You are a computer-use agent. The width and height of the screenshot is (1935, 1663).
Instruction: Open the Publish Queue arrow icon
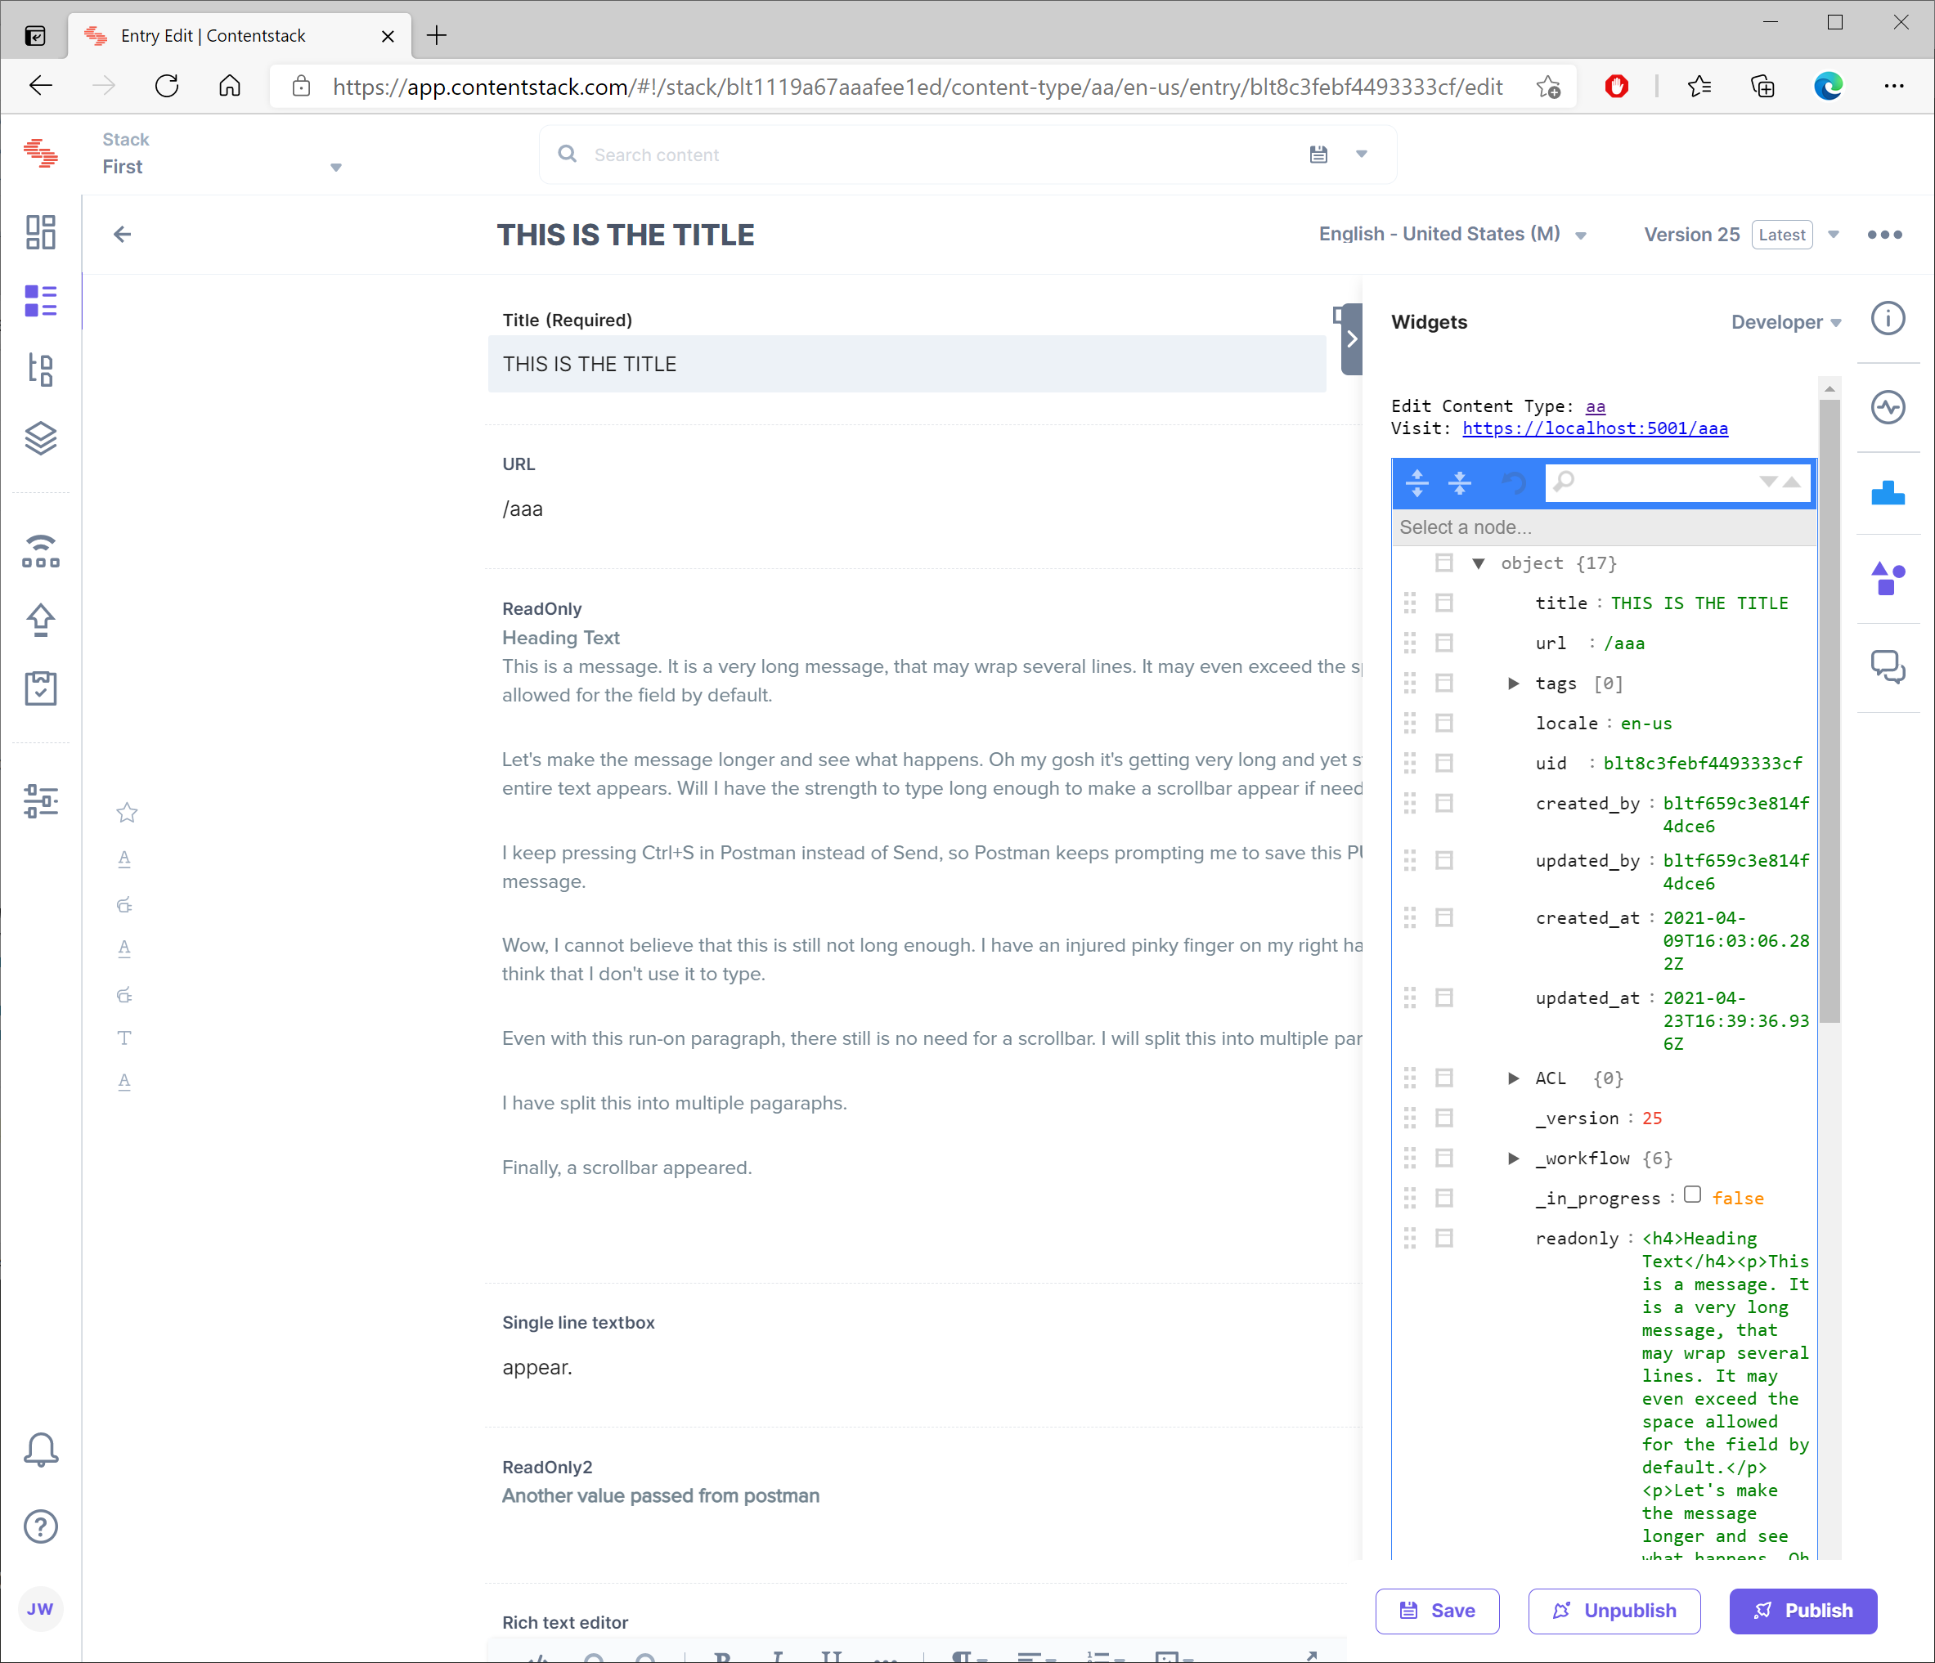point(41,619)
